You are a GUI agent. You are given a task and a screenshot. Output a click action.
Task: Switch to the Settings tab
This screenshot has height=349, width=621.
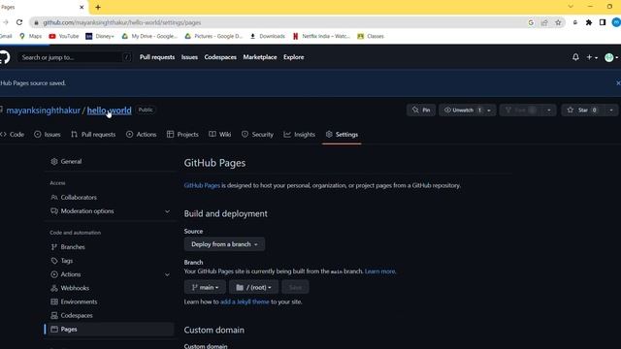coord(342,135)
